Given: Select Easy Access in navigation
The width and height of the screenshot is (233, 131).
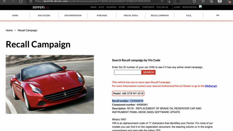Looking at the screenshot, I should (44, 15).
